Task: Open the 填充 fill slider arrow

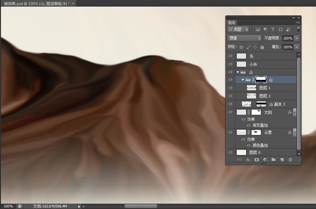Action: 297,47
